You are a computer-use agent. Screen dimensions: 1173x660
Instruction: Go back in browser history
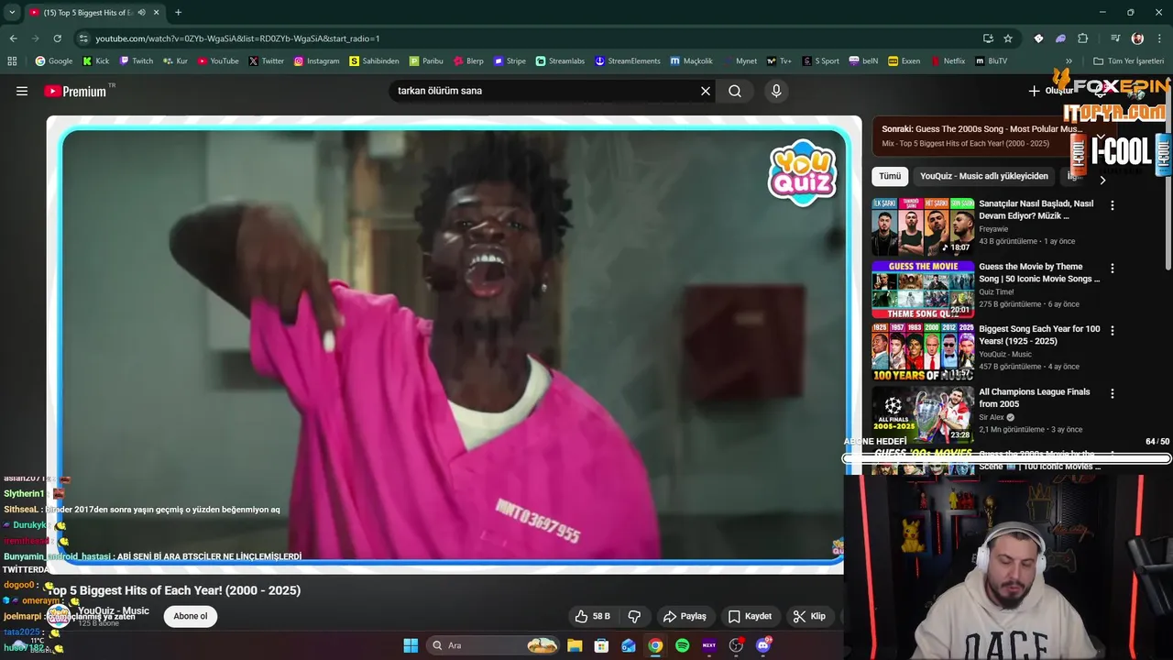point(13,38)
